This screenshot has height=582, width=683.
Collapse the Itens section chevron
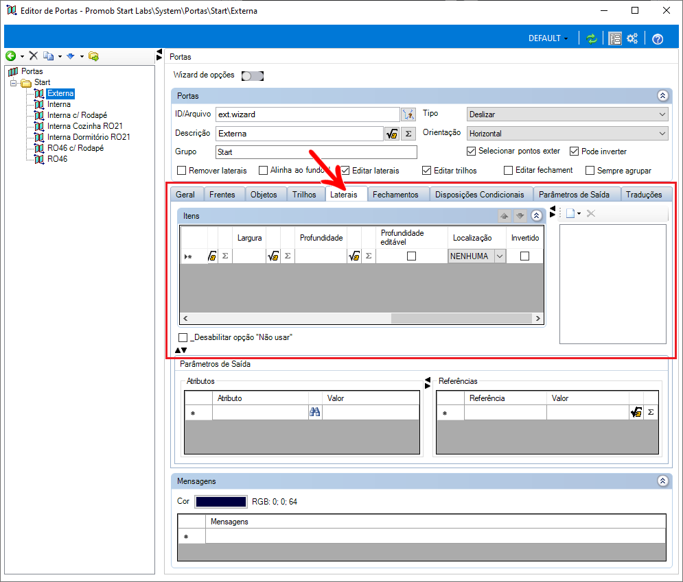(x=536, y=216)
